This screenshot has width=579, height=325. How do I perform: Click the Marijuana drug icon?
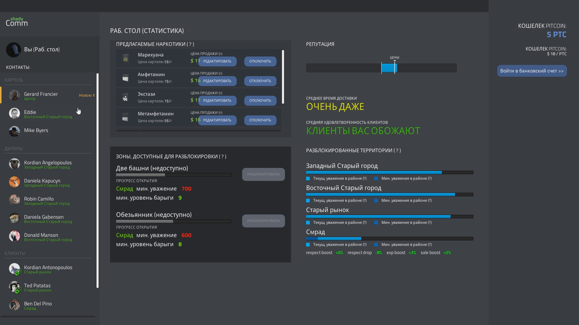click(x=125, y=58)
